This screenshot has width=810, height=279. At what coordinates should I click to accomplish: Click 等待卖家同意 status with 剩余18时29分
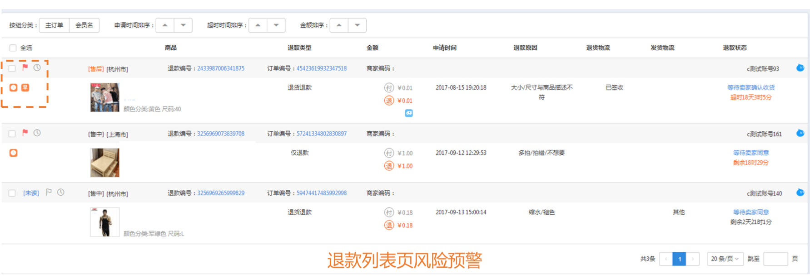(751, 153)
